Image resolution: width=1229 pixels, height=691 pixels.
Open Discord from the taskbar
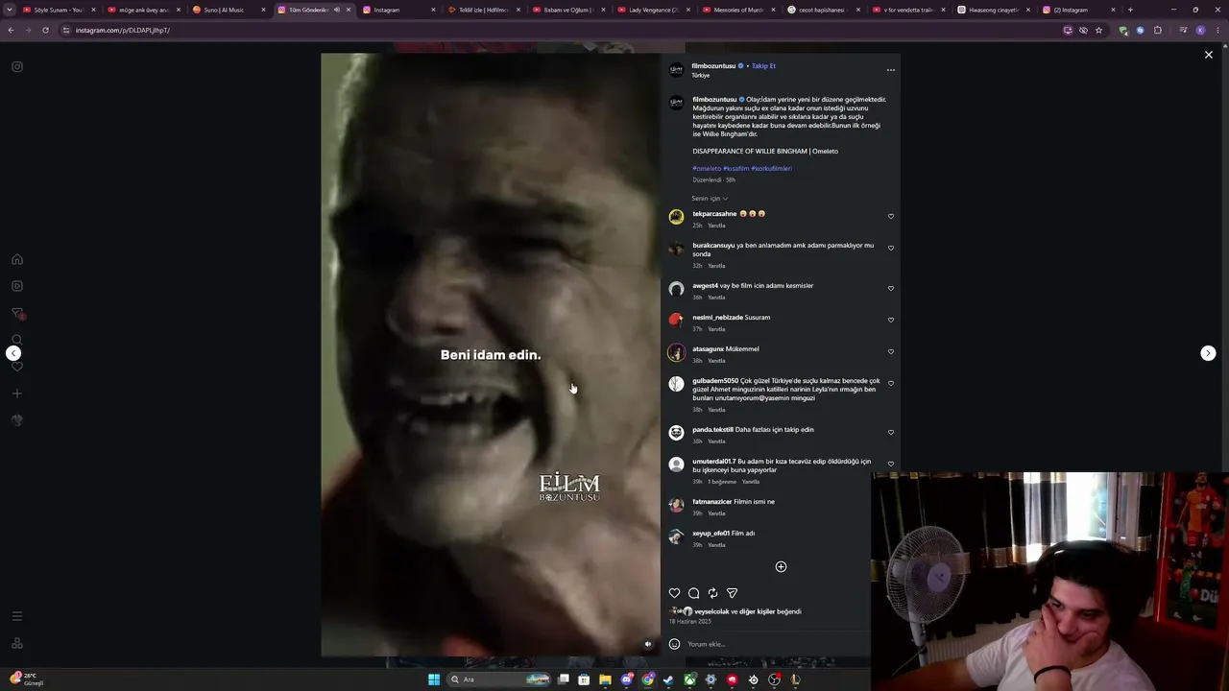tap(627, 679)
